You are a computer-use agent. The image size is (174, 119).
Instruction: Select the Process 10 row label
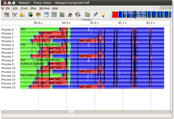(x=9, y=68)
